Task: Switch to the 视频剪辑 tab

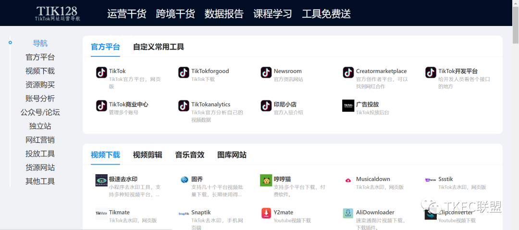Action: click(148, 155)
